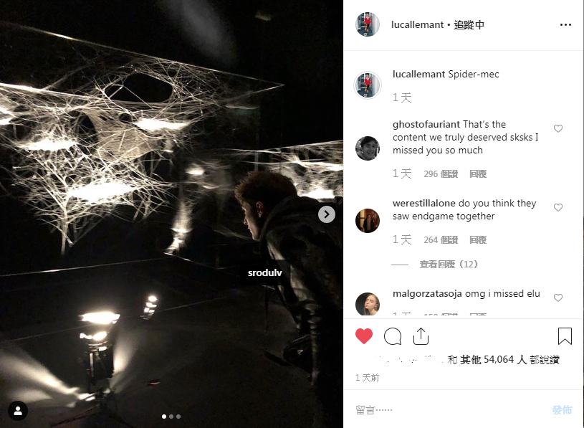This screenshot has width=584, height=428.
Task: Go to next photo with arrow
Action: [327, 214]
